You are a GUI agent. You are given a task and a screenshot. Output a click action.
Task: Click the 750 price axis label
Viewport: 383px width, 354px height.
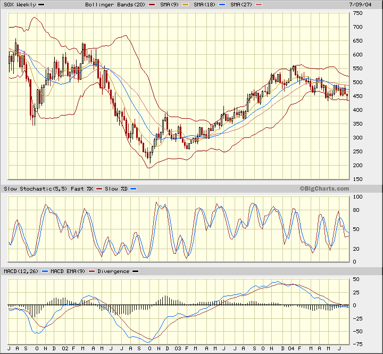tap(357, 13)
